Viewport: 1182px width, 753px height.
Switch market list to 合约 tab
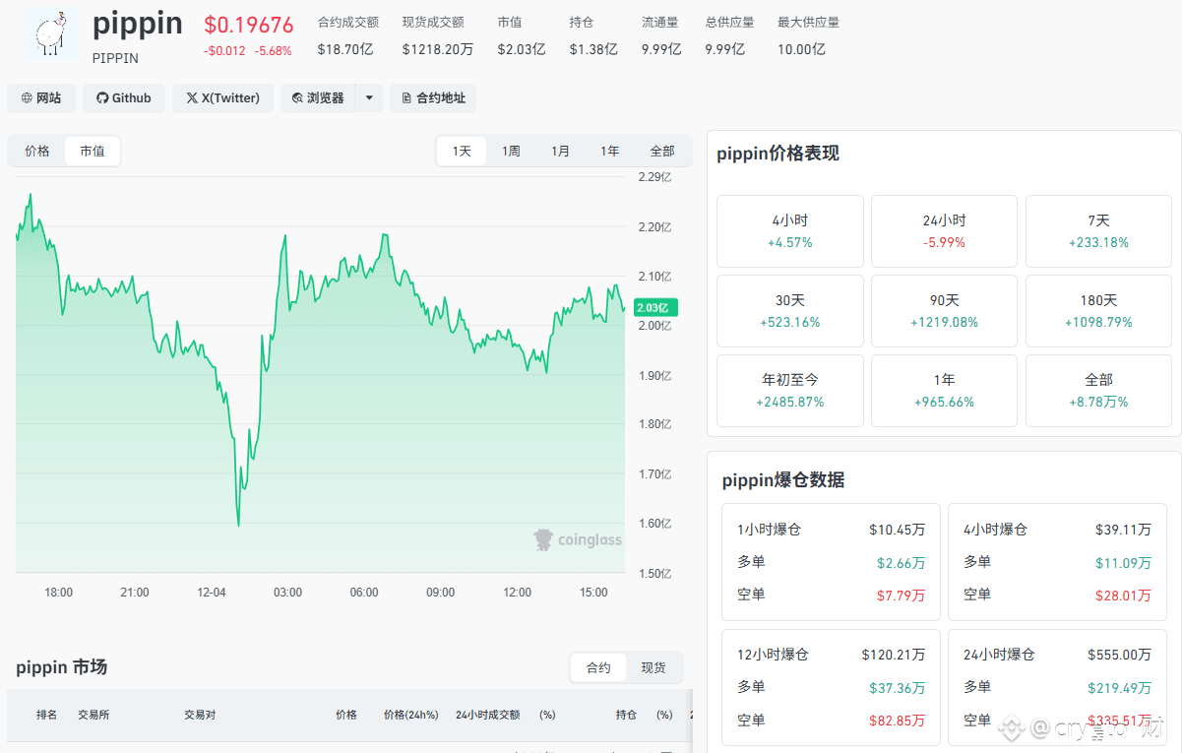[598, 667]
